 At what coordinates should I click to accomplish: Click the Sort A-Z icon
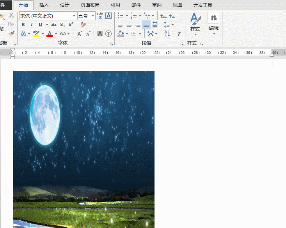167,34
